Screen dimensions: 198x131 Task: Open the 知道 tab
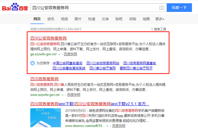92,19
